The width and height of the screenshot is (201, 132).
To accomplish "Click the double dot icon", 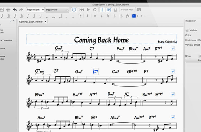I will (x=73, y=17).
